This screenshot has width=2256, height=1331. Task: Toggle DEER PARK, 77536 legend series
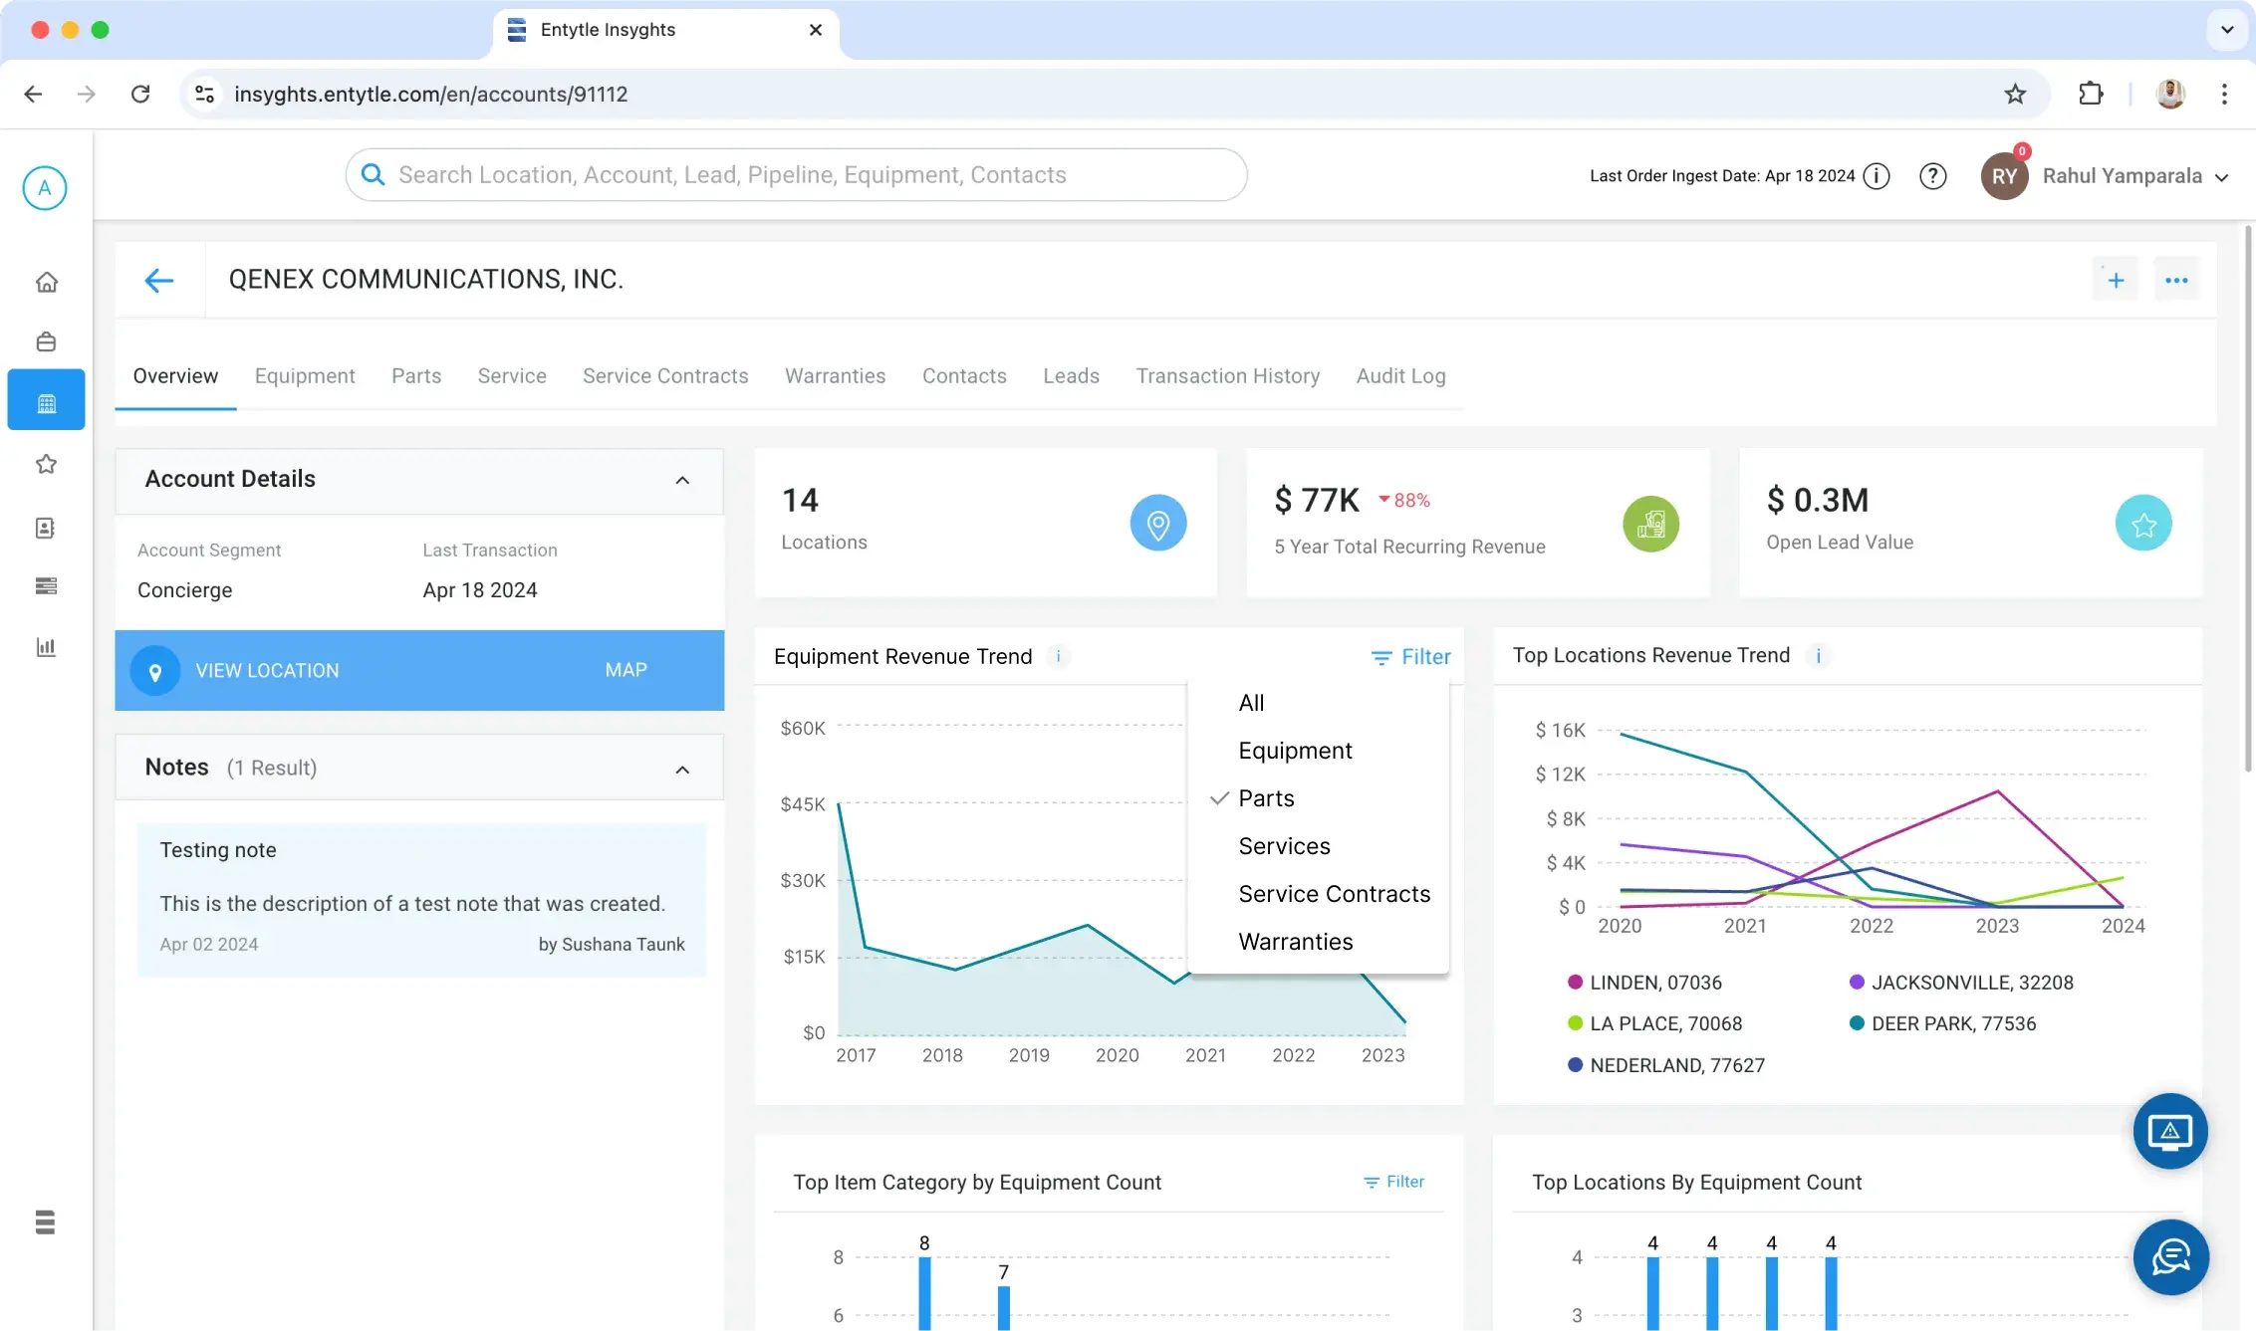(1942, 1023)
